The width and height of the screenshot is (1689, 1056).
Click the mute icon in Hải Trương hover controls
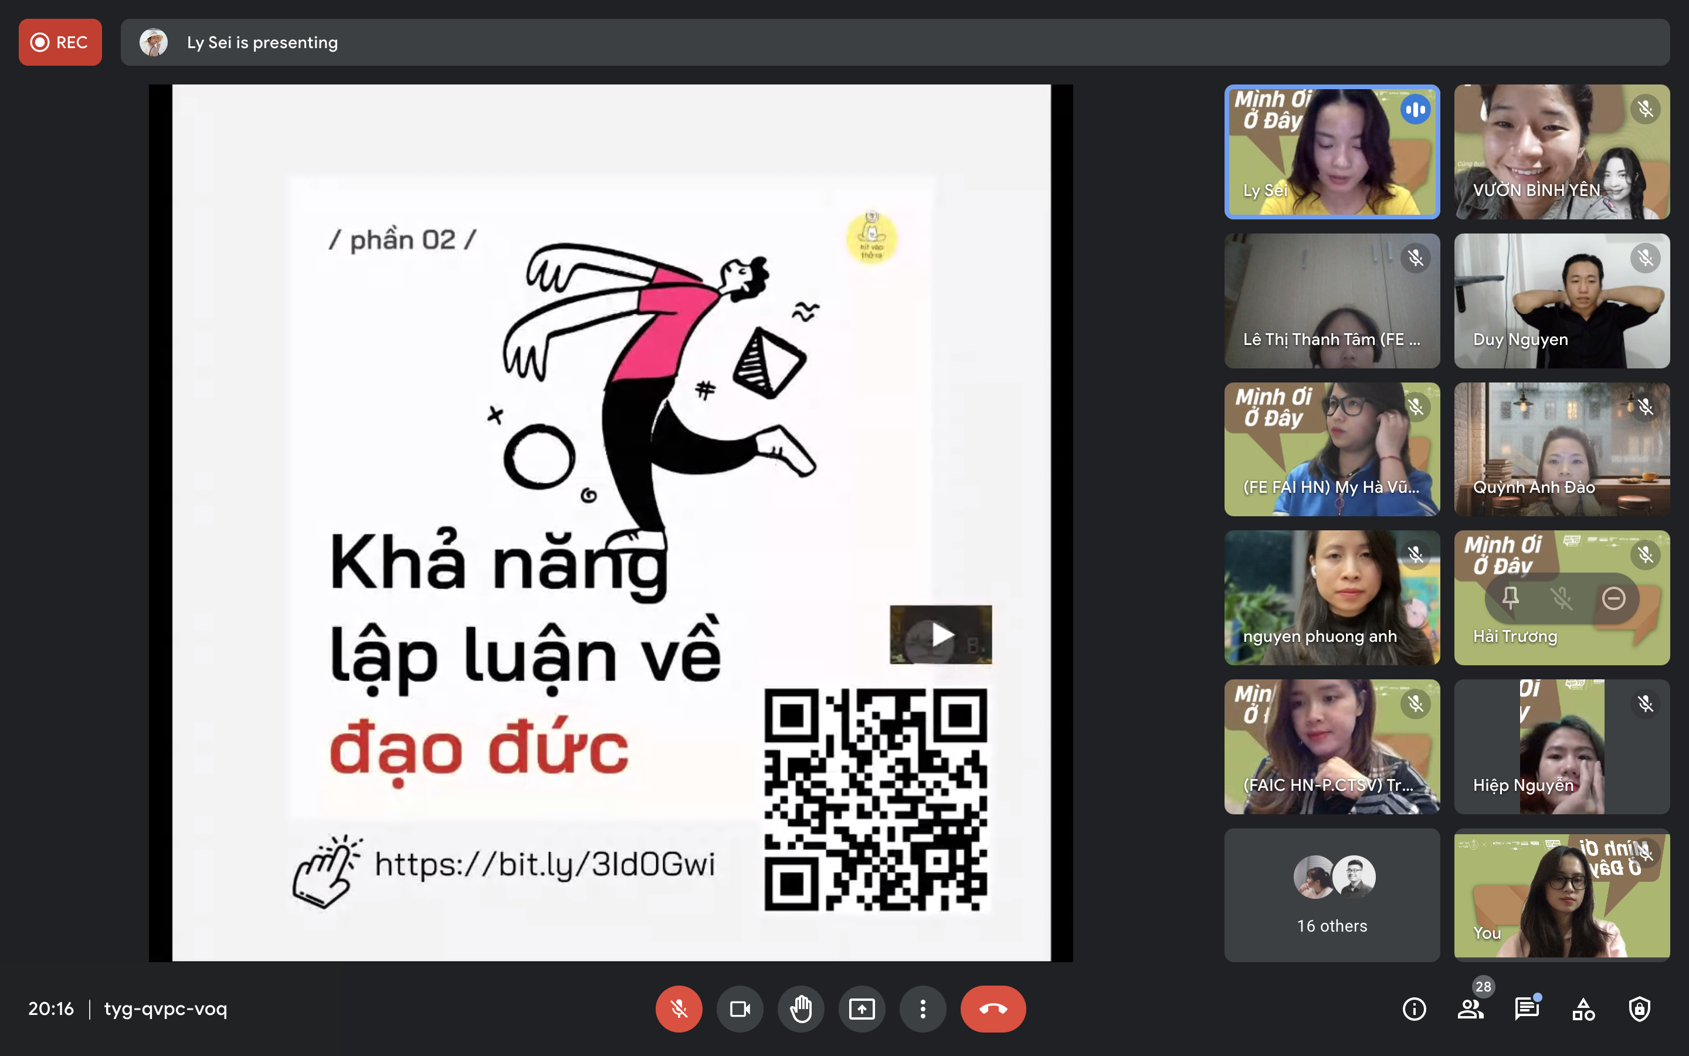(1562, 598)
